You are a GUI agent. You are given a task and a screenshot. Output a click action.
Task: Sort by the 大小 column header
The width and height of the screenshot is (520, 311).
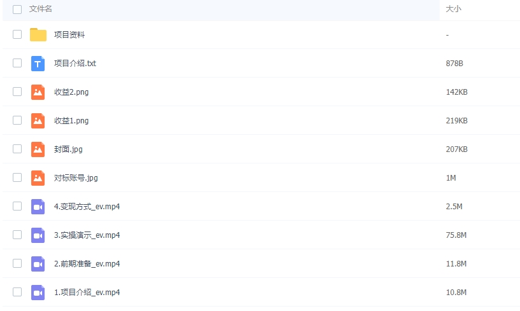pos(453,10)
